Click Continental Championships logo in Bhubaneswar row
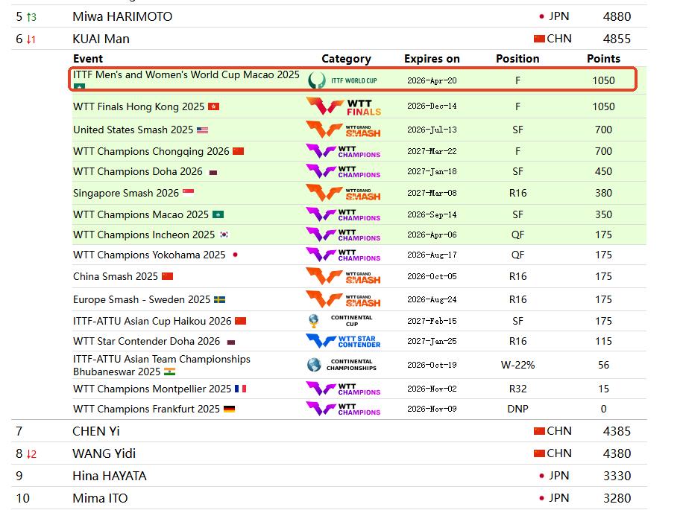The image size is (686, 510). 342,365
